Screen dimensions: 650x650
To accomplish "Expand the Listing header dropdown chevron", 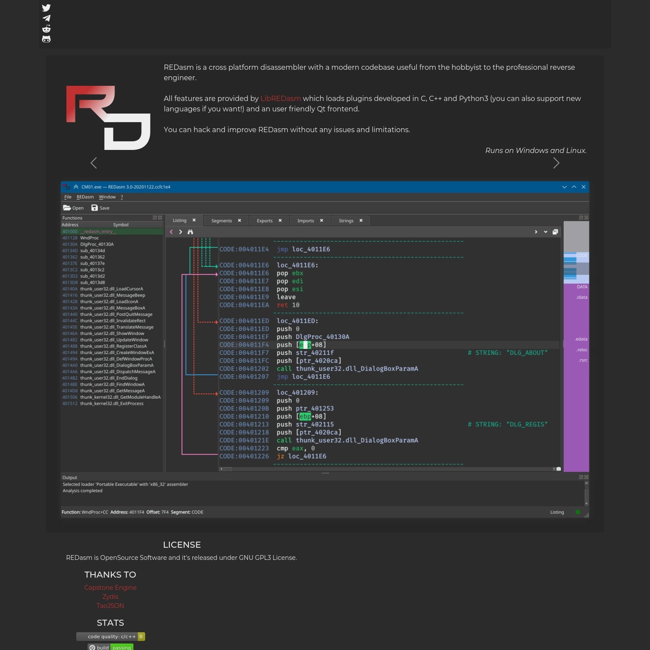I will coord(546,232).
